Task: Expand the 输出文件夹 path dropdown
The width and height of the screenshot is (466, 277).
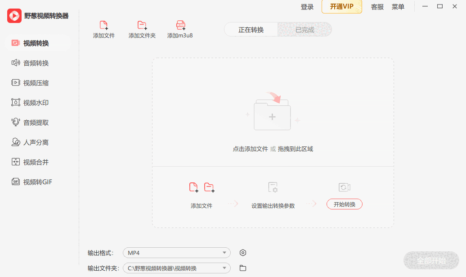Action: click(x=177, y=268)
